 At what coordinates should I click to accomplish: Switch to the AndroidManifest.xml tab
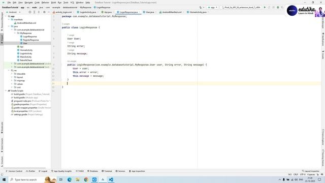[x=172, y=12]
